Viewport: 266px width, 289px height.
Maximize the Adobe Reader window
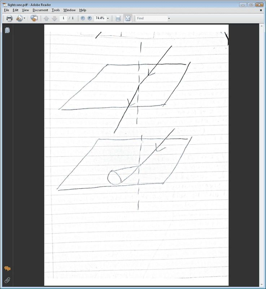(251, 5)
